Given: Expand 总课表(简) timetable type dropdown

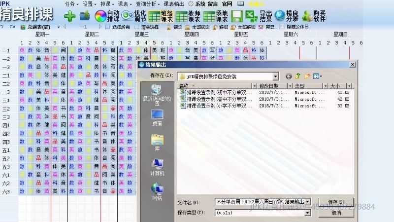Looking at the screenshot, I should pyautogui.click(x=59, y=27).
